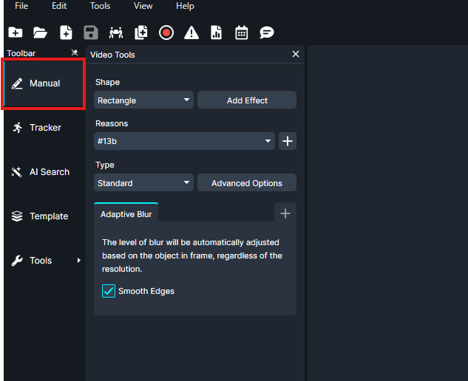
Task: Open the report chart icon
Action: tap(216, 32)
